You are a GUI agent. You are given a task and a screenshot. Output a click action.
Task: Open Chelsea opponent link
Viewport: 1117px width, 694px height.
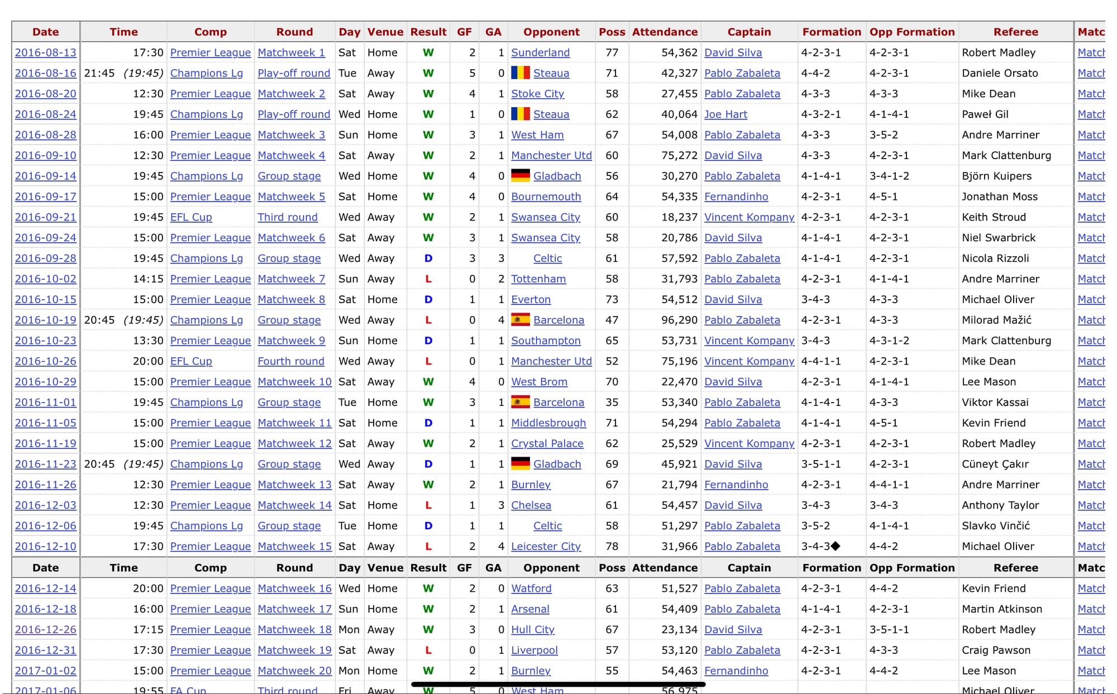pyautogui.click(x=531, y=505)
